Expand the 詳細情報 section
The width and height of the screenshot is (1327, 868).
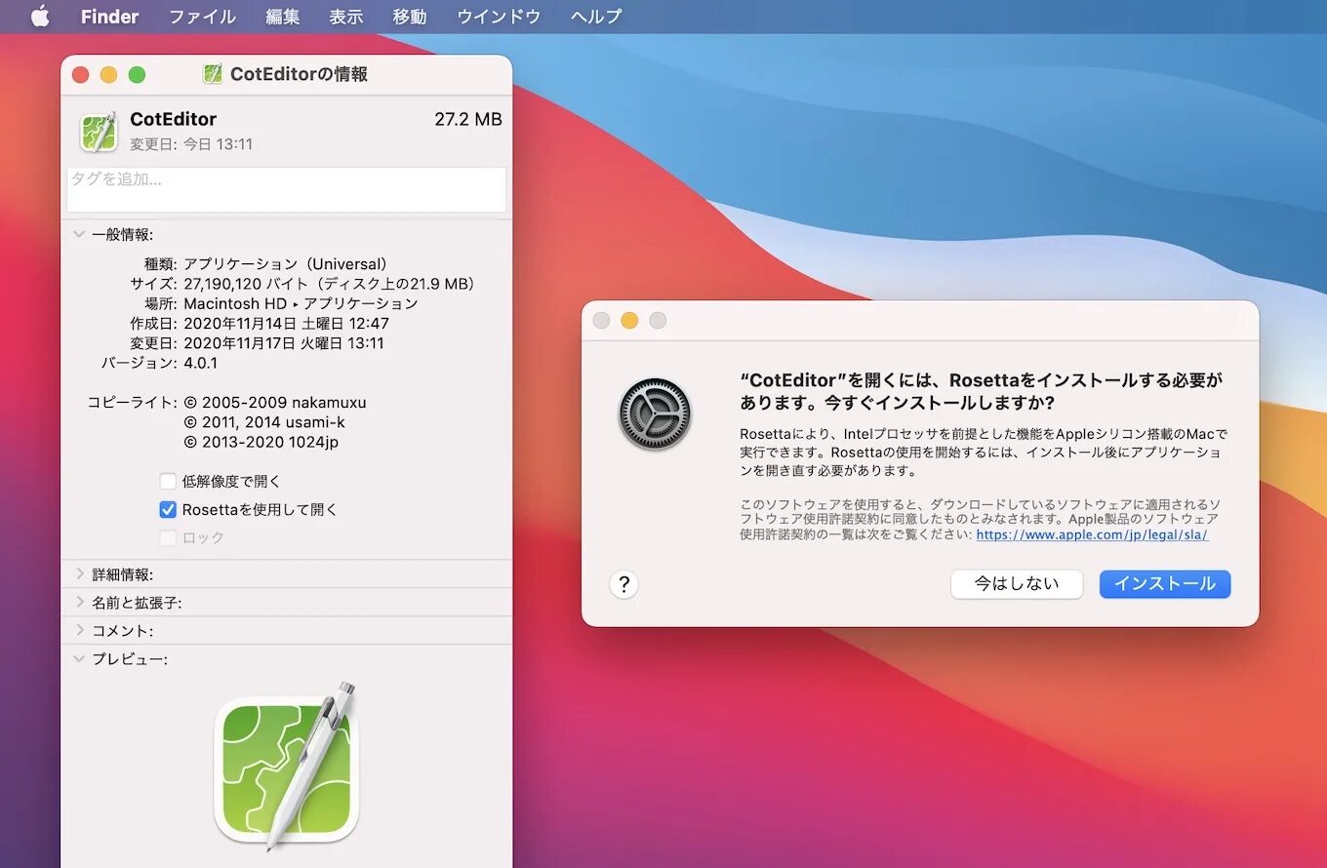pos(79,573)
